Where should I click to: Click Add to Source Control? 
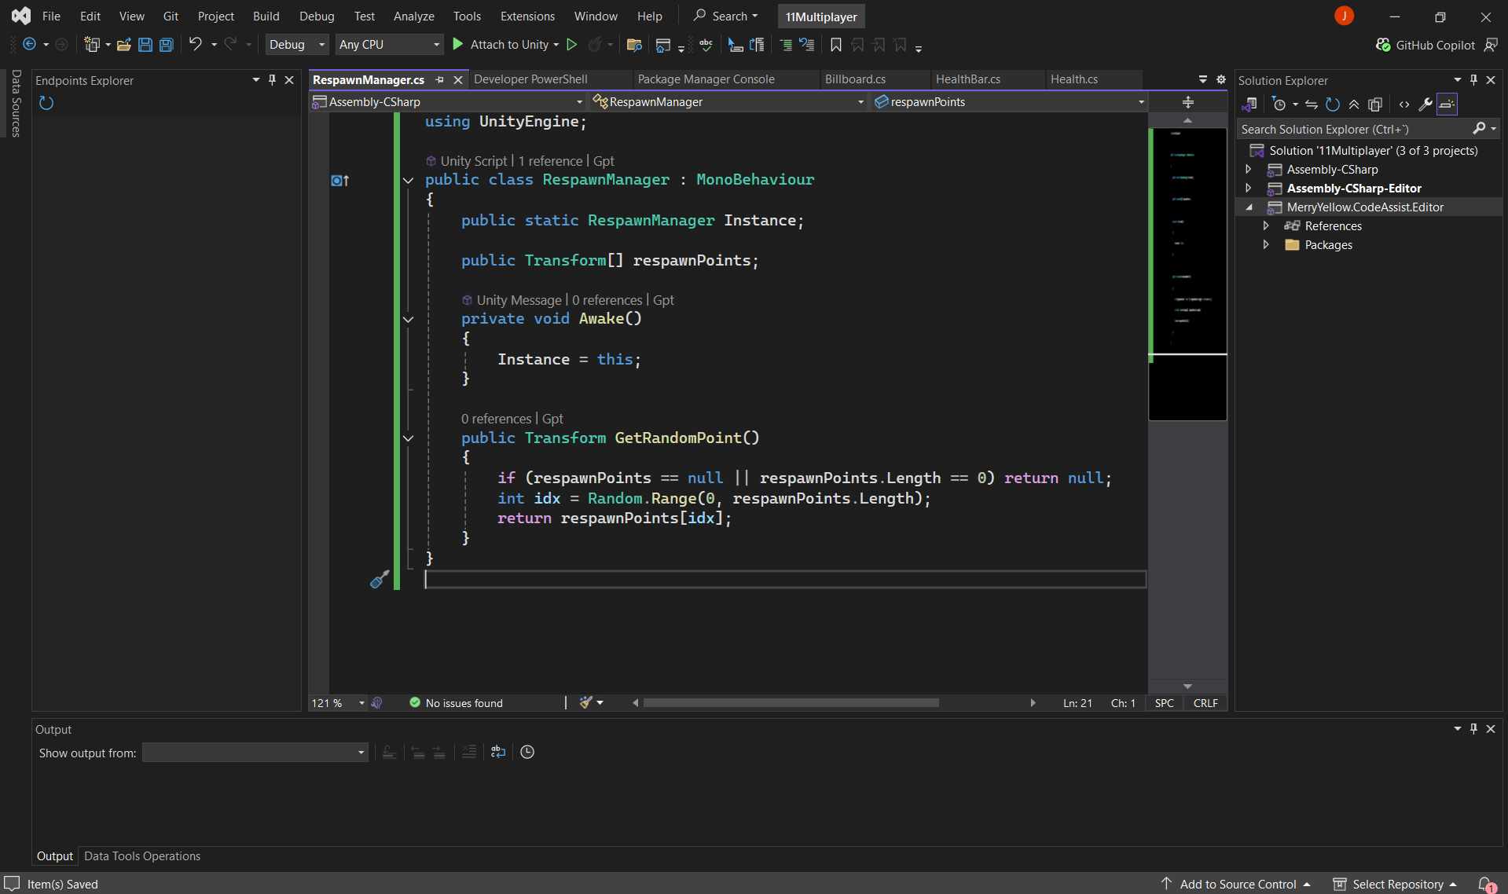tap(1238, 884)
